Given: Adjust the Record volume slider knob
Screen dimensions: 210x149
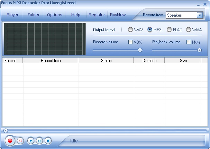Looking at the screenshot, I should pos(140,50).
